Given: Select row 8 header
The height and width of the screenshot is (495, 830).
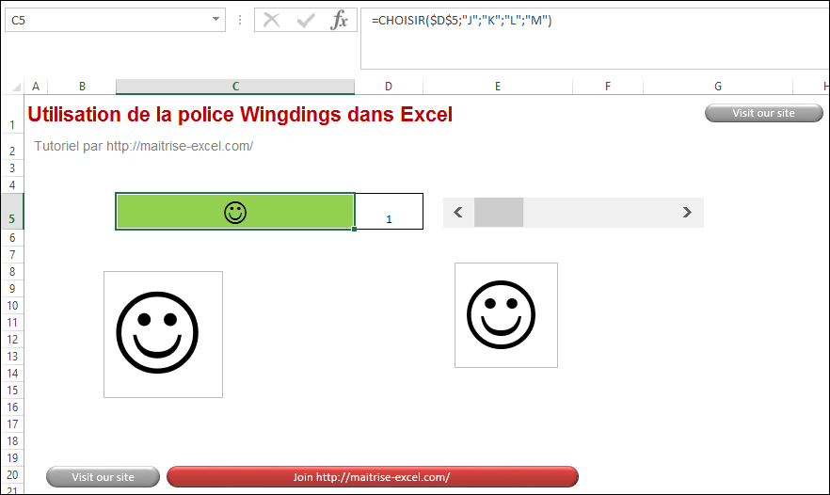Looking at the screenshot, I should (x=12, y=272).
